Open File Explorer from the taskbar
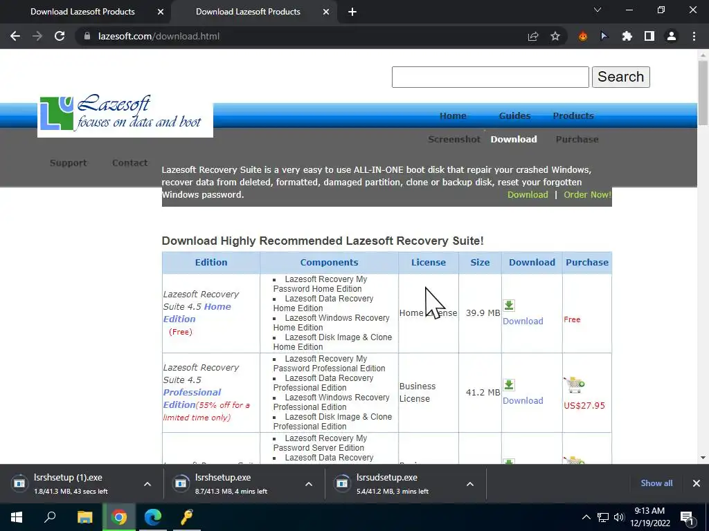 84,517
